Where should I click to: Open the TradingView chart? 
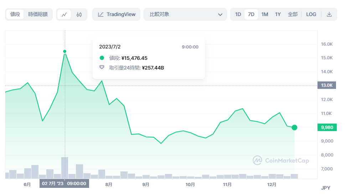[x=116, y=14]
